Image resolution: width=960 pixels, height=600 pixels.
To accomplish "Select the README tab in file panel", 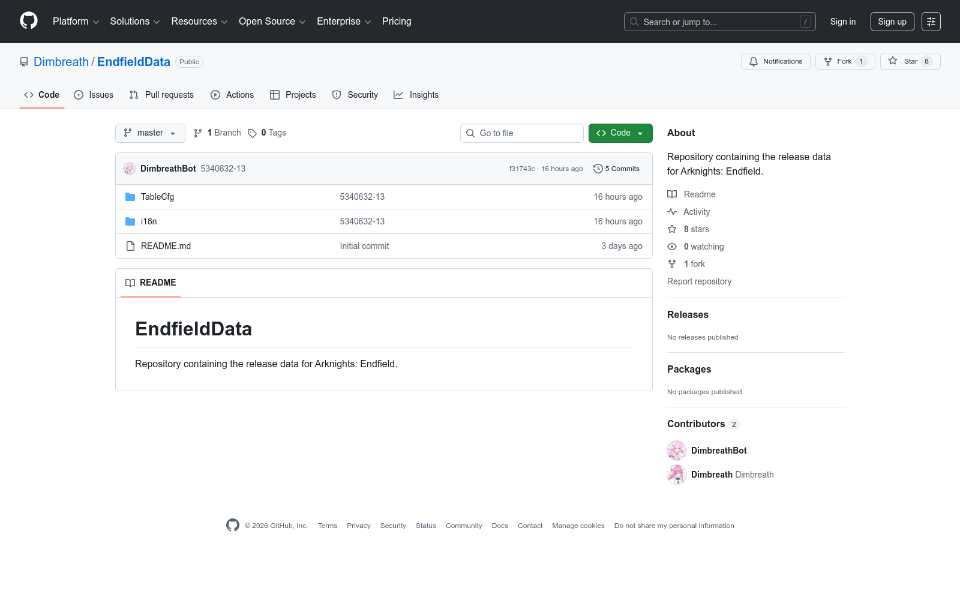I will [151, 283].
